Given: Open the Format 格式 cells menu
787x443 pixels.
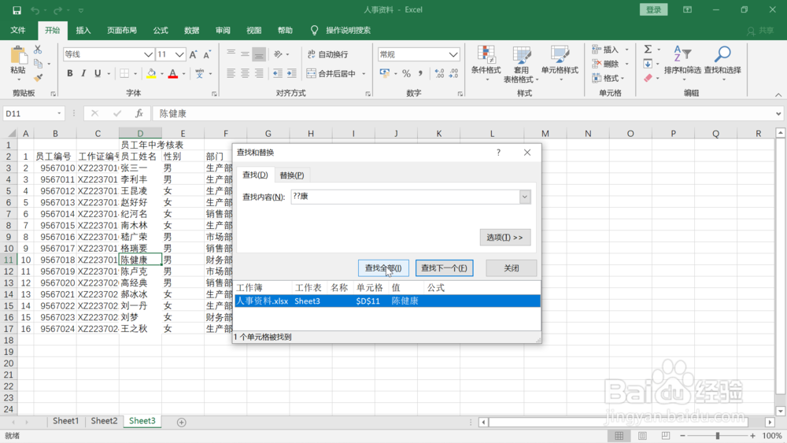Looking at the screenshot, I should pos(608,78).
